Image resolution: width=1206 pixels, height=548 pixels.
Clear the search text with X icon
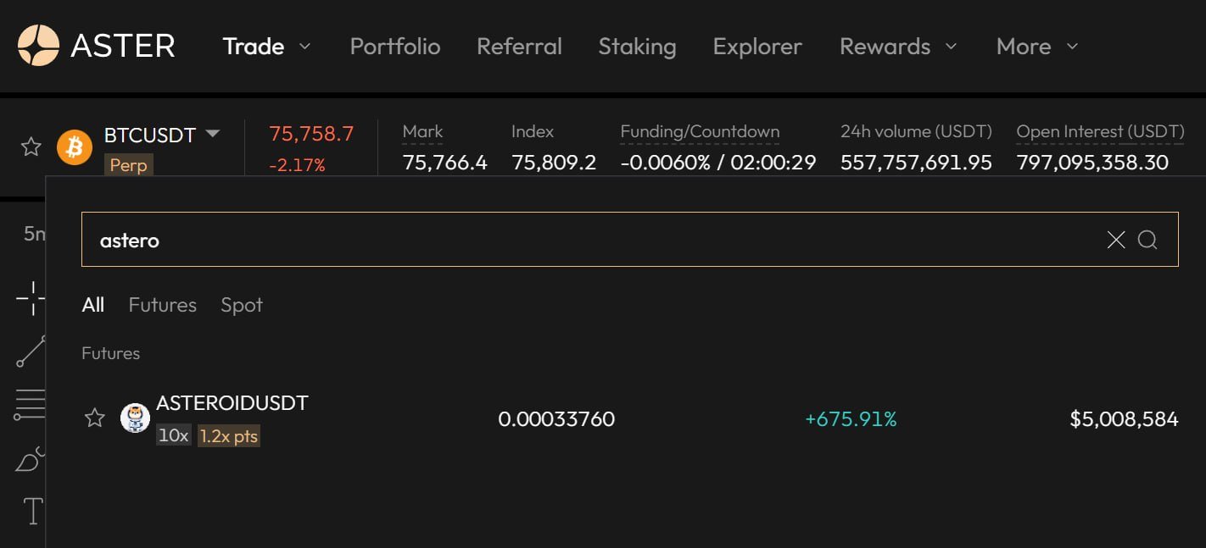pyautogui.click(x=1116, y=240)
